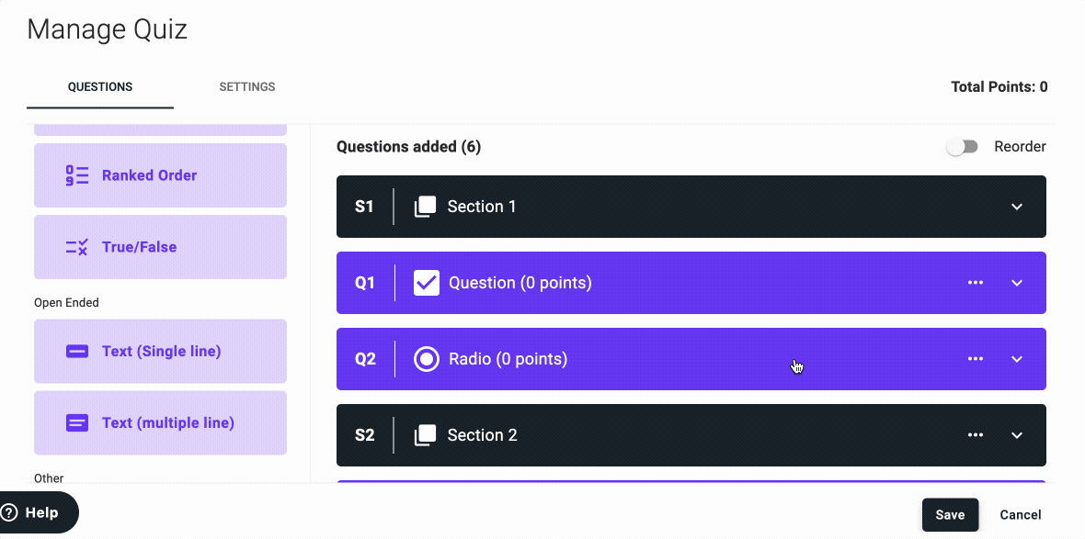Image resolution: width=1085 pixels, height=539 pixels.
Task: Click the Cancel button
Action: [x=1021, y=515]
